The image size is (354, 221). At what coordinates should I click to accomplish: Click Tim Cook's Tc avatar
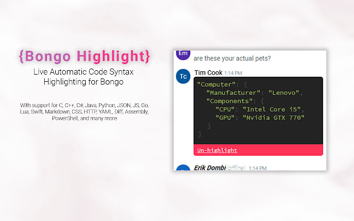(183, 76)
